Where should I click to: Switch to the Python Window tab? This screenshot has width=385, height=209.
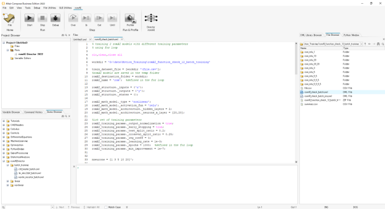click(x=351, y=35)
